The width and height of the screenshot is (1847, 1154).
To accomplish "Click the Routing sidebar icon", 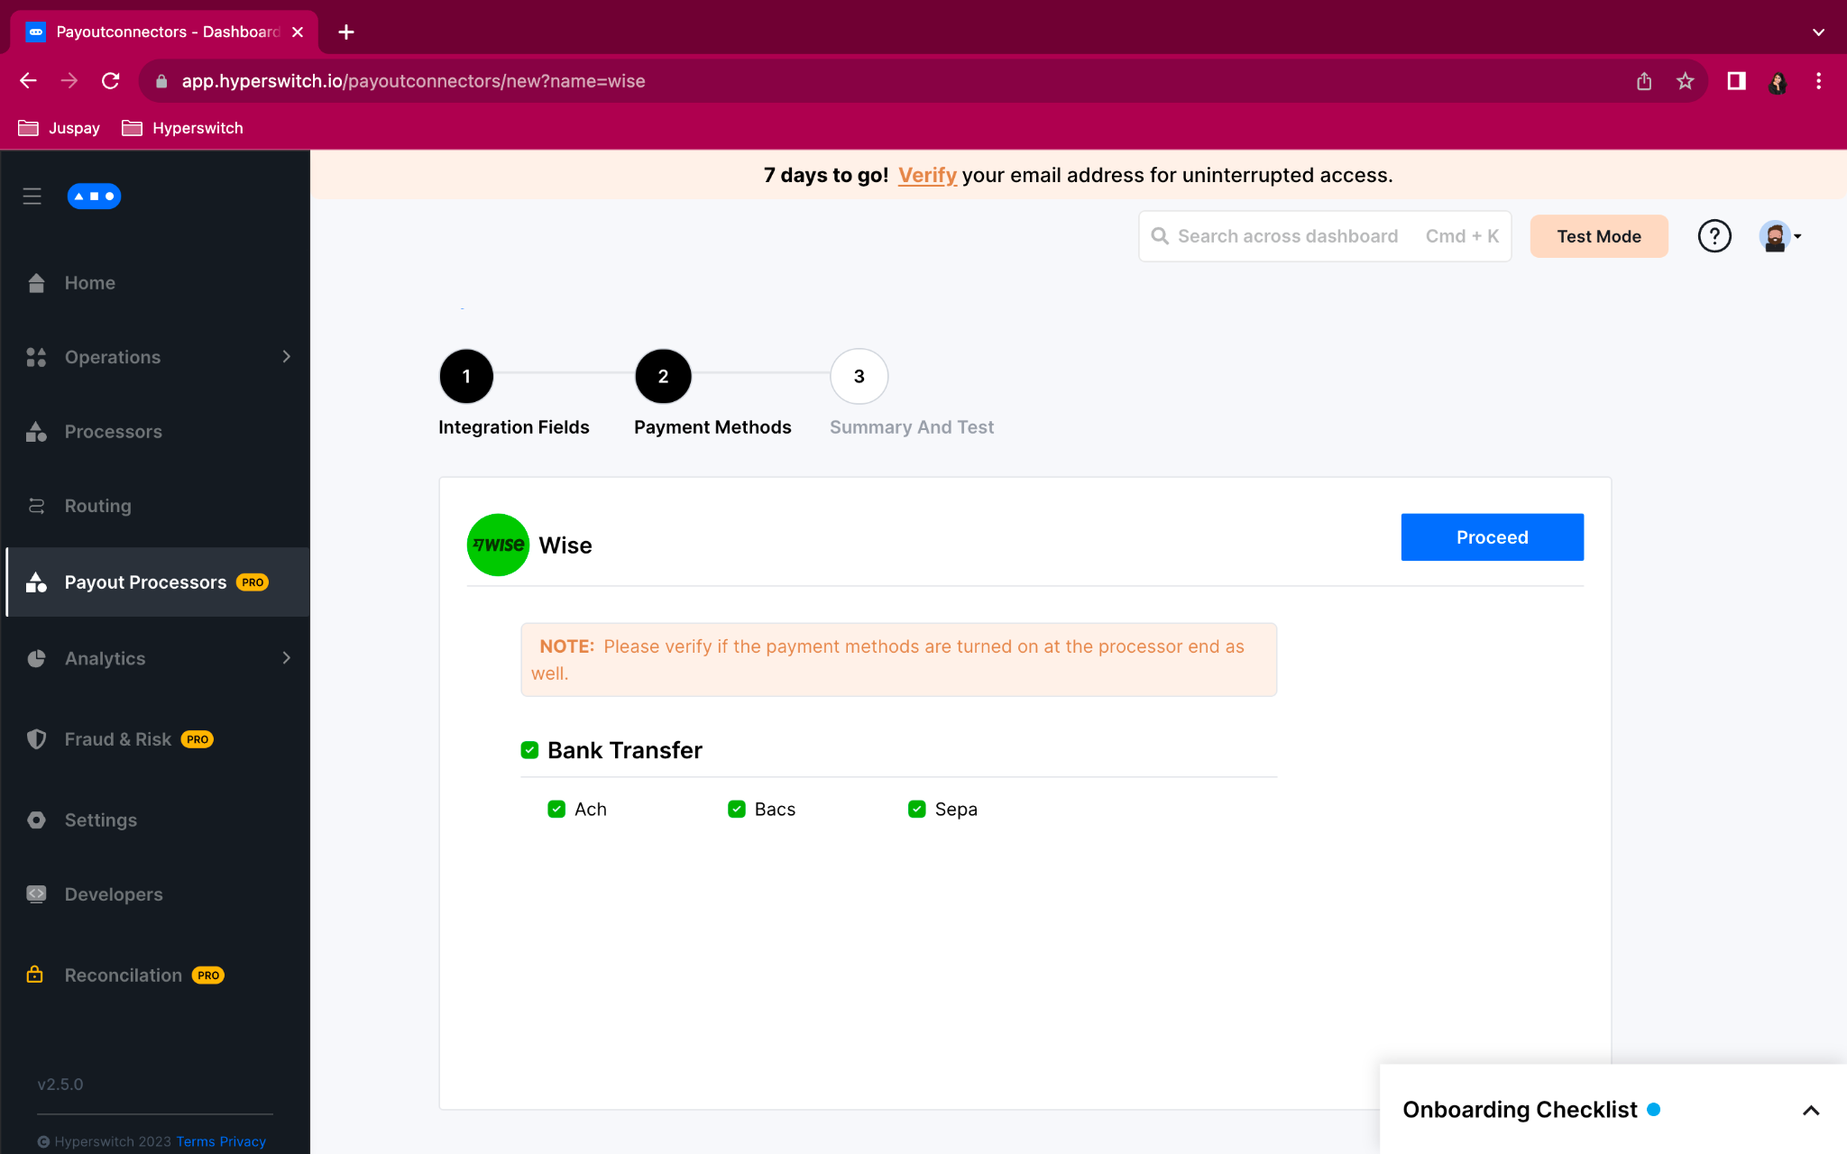I will click(36, 506).
